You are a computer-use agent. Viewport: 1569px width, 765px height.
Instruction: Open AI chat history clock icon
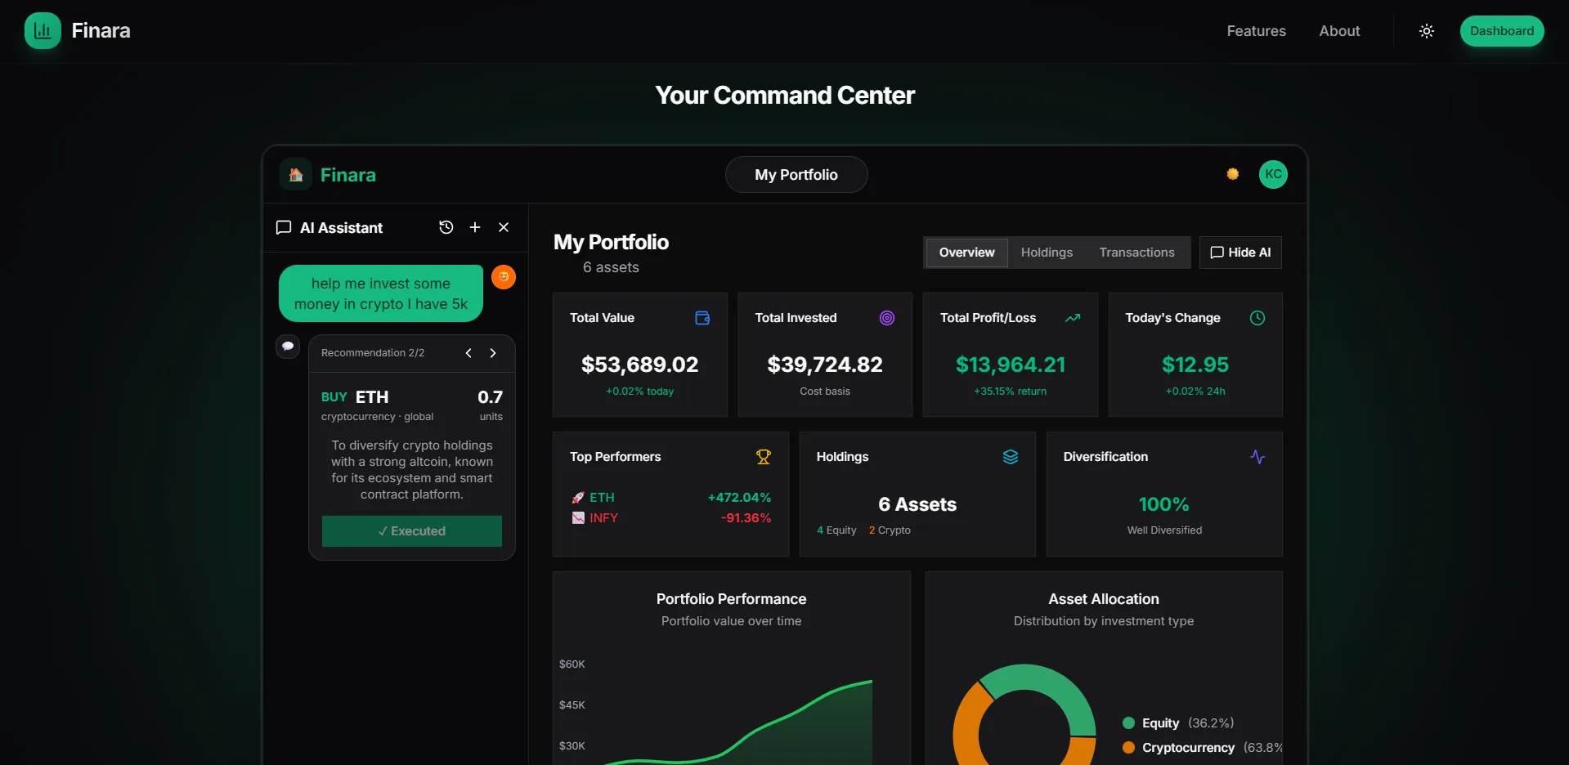point(446,227)
